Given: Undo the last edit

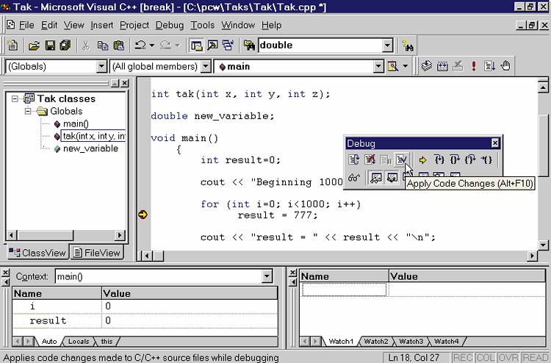Looking at the screenshot, I should point(140,46).
